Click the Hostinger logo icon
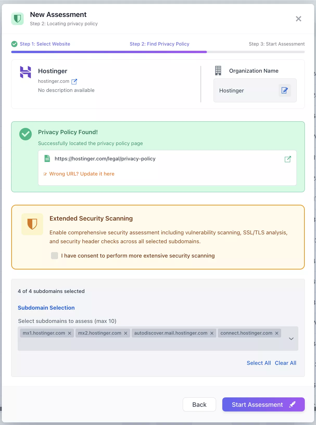316x425 pixels. (26, 72)
